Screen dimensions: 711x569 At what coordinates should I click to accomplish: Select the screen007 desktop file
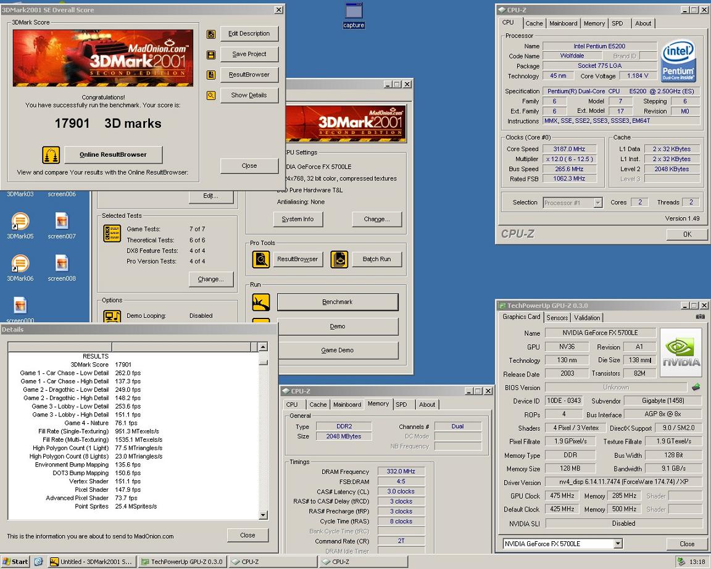[62, 226]
